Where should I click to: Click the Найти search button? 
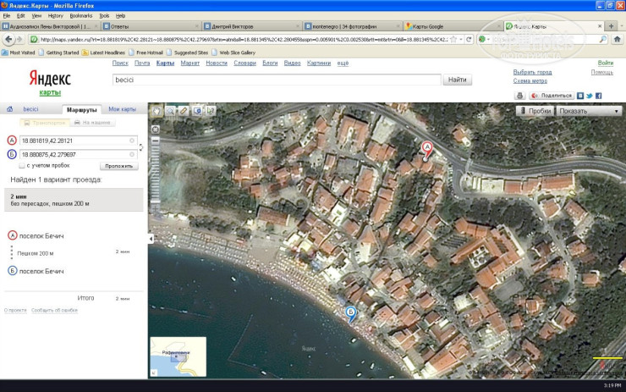tap(458, 80)
